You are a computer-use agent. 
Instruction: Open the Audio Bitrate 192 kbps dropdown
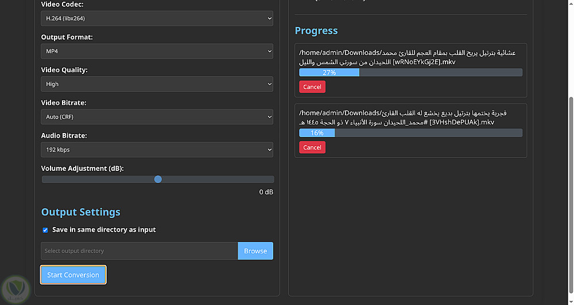tap(157, 150)
